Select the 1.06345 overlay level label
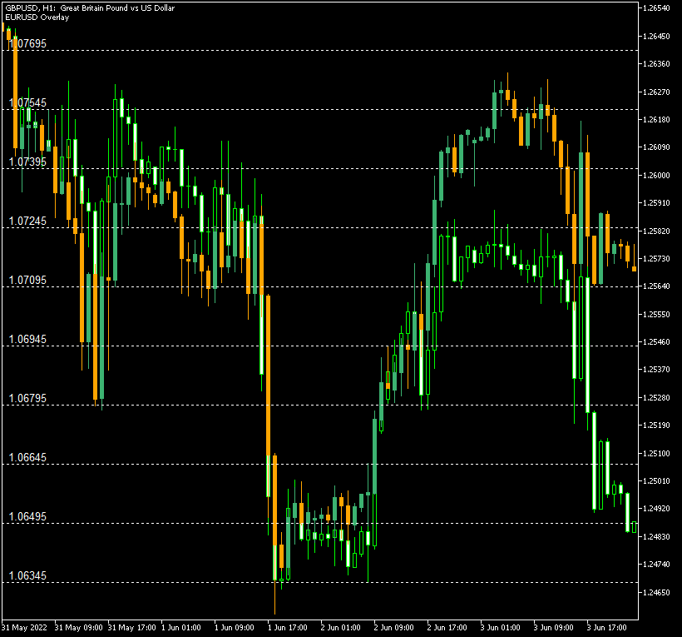This screenshot has height=637, width=682. point(27,576)
